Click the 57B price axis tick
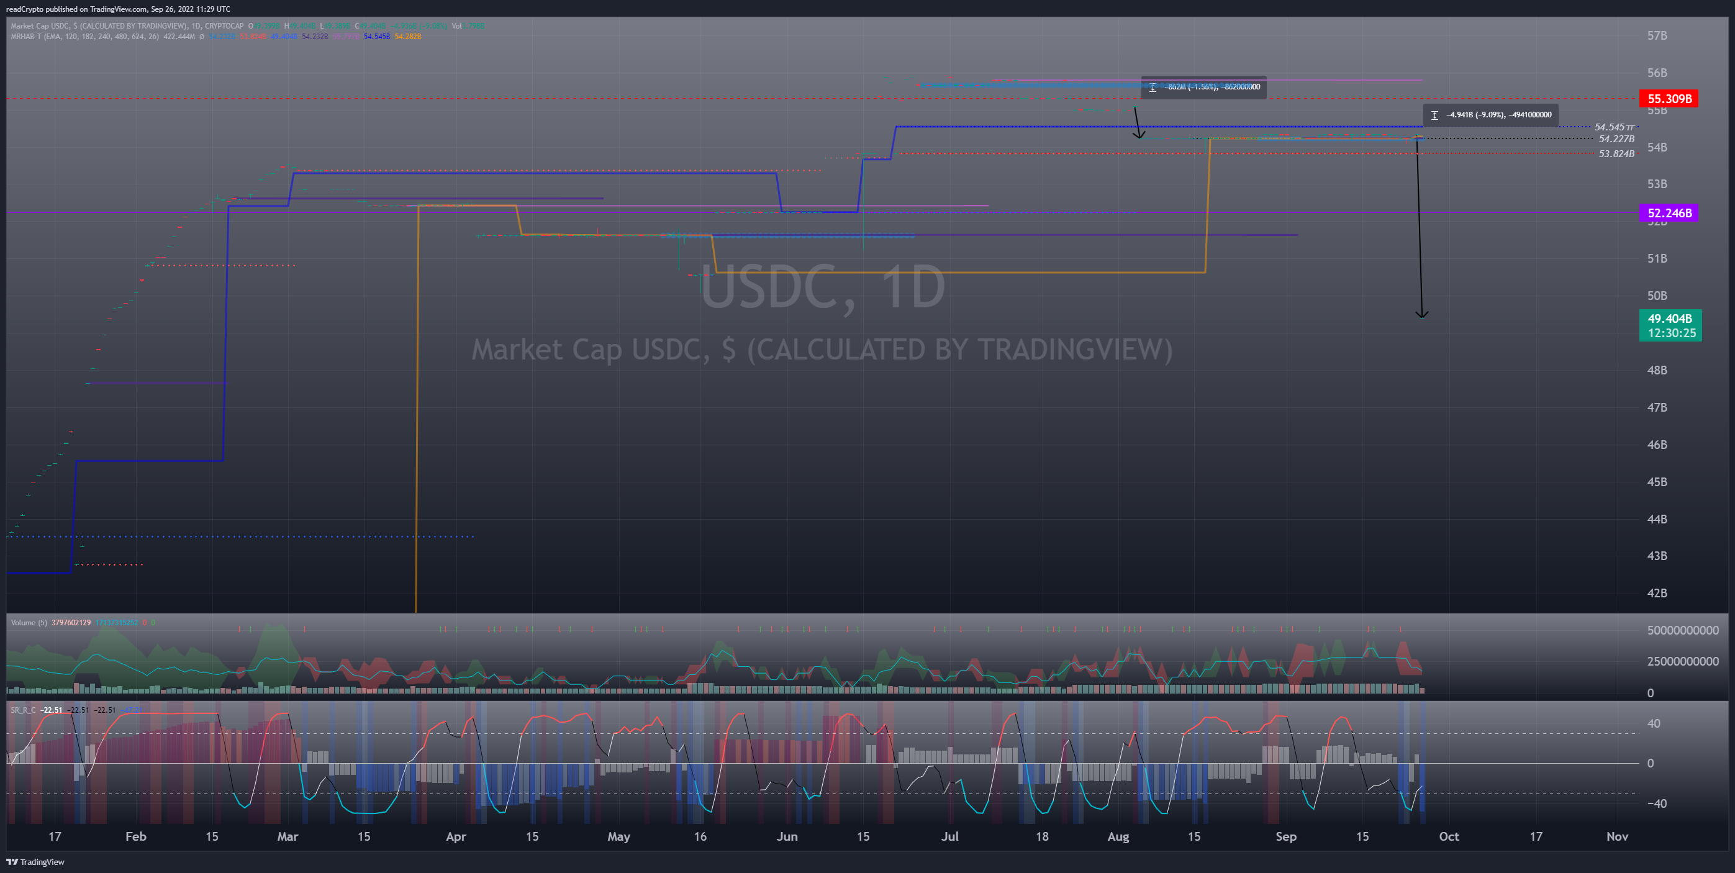 1657,35
